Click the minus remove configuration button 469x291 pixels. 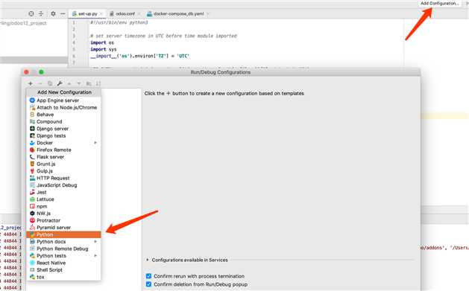[x=40, y=83]
